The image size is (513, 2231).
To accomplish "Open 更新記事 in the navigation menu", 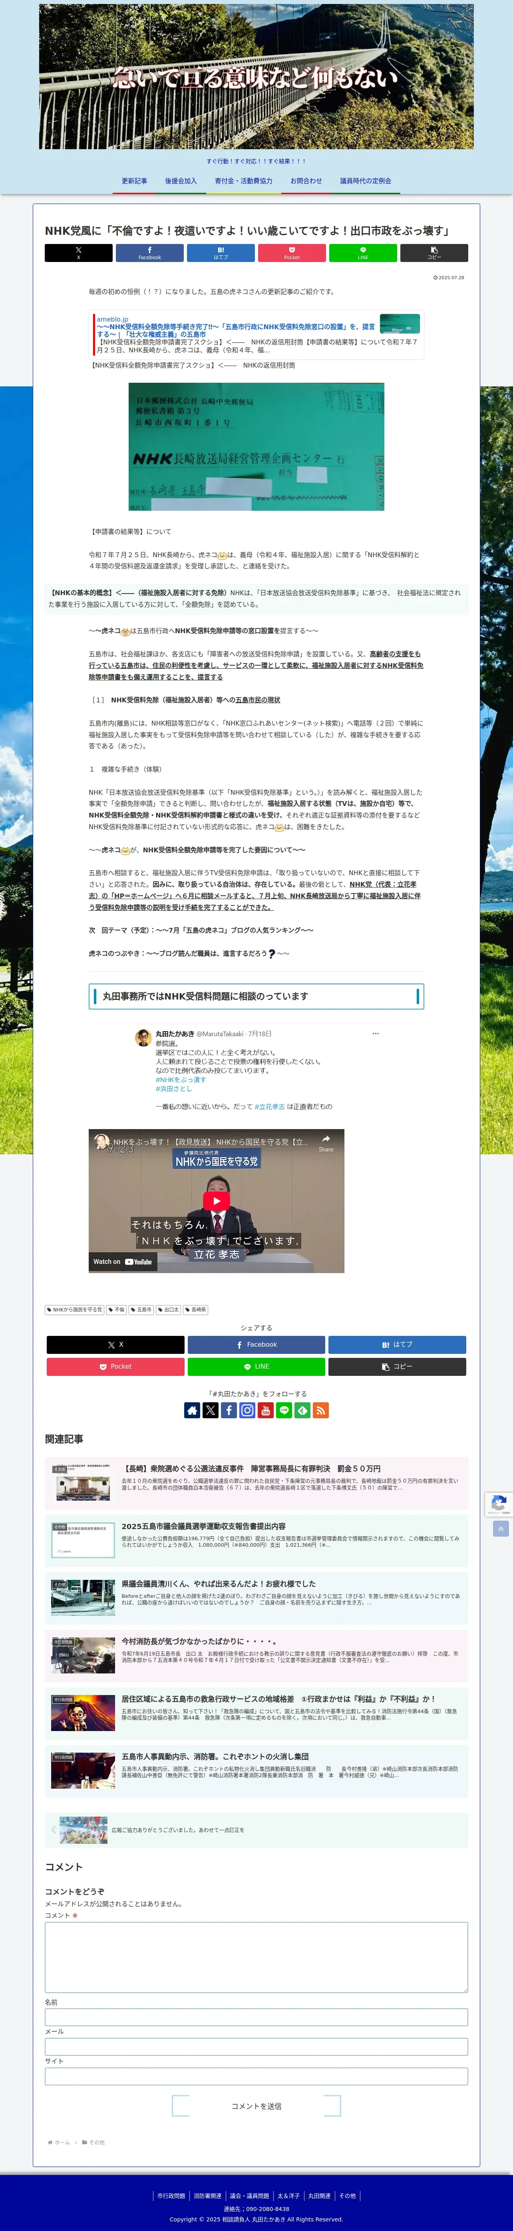I will pos(134,181).
